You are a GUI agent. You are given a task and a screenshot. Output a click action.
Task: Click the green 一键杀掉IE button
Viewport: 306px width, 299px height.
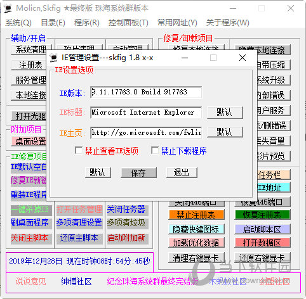[31, 210]
